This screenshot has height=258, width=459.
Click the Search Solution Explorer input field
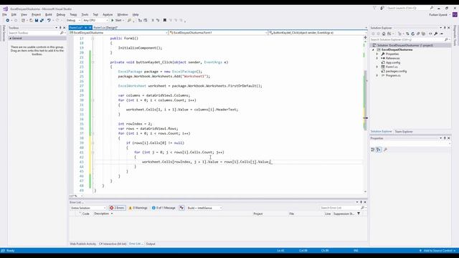pos(407,39)
